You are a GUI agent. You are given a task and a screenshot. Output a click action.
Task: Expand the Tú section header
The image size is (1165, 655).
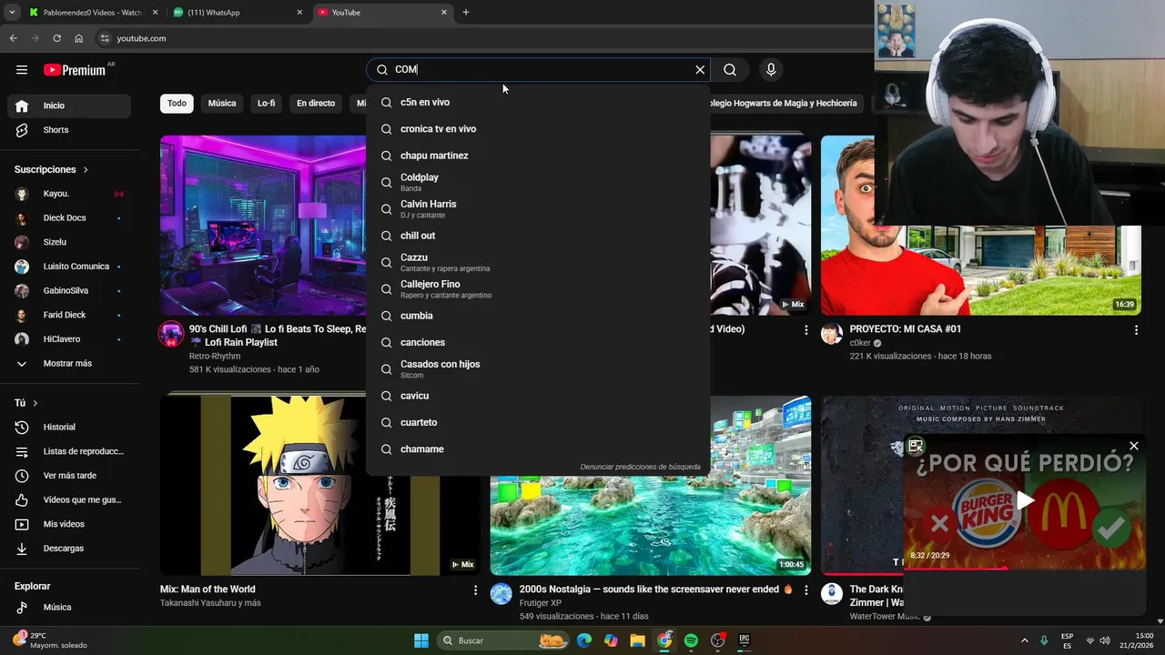click(26, 403)
